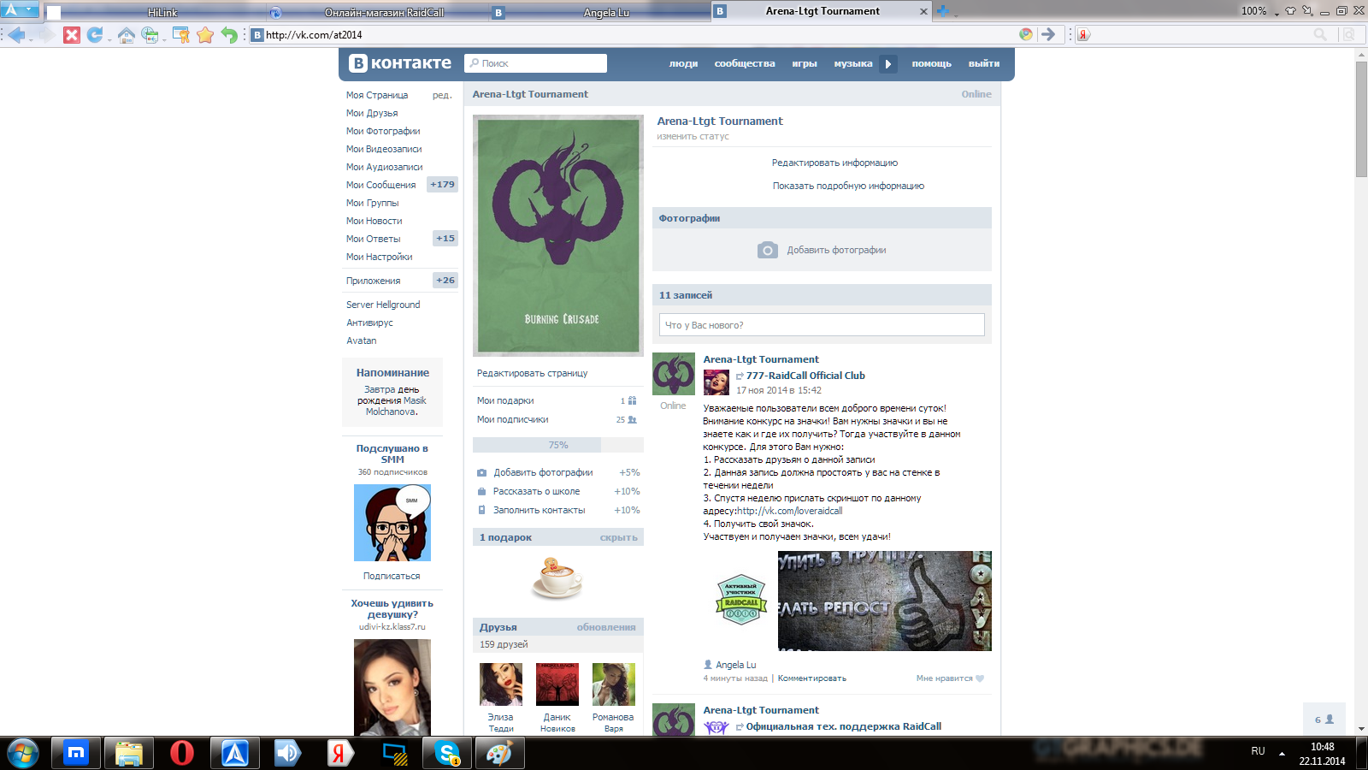Viewport: 1368px width, 770px height.
Task: Click the page vertical scrollbar
Action: [x=1361, y=120]
